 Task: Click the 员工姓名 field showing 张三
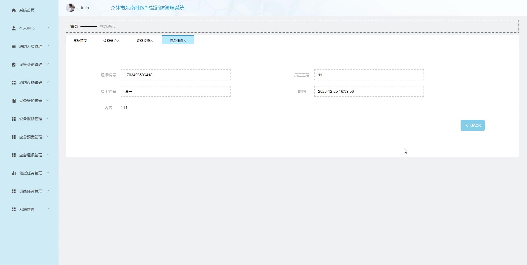coord(176,91)
